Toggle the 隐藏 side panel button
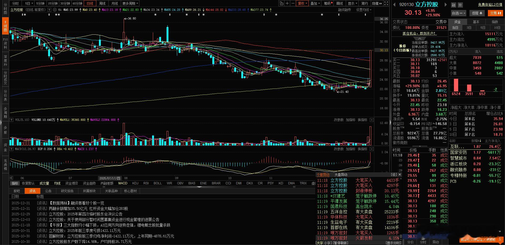This screenshot has height=245, width=505. point(377,3)
